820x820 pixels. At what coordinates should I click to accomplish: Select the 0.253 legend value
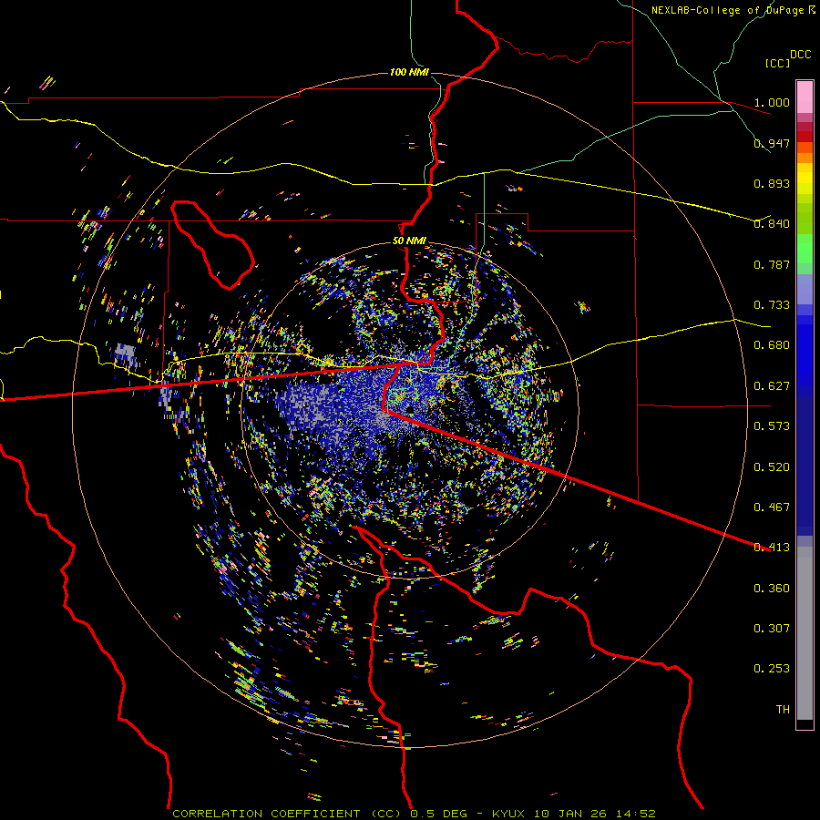click(772, 669)
